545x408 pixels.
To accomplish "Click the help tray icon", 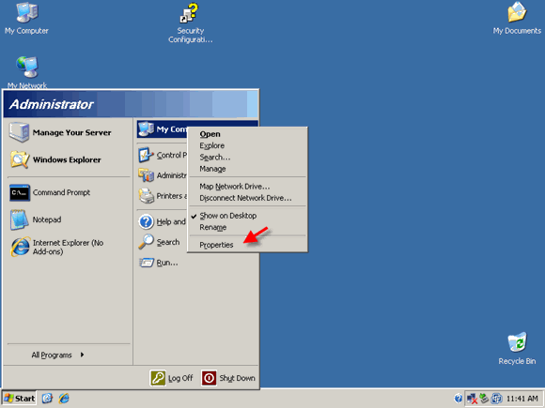I will 459,399.
